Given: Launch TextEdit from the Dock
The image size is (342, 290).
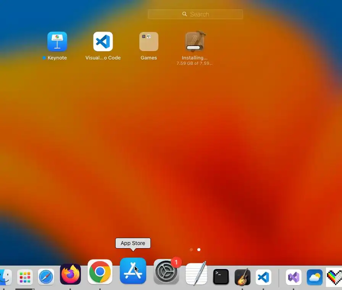Looking at the screenshot, I should click(196, 274).
